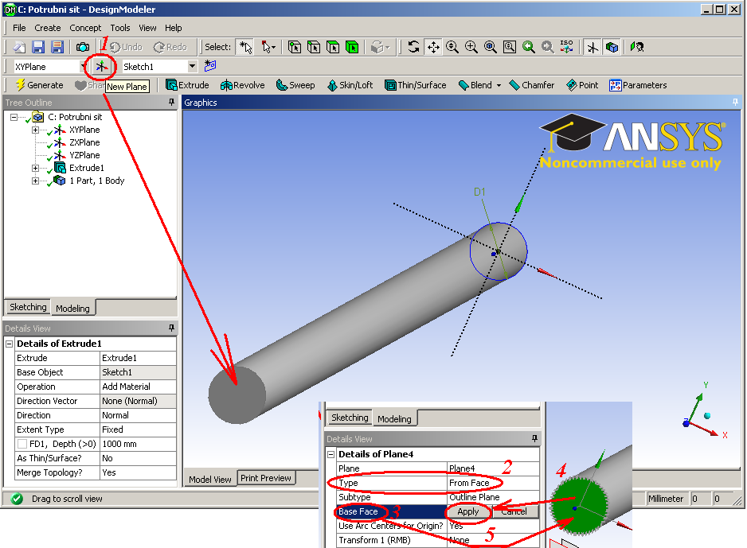Click the image capture camera icon
The height and width of the screenshot is (548, 747).
(82, 47)
